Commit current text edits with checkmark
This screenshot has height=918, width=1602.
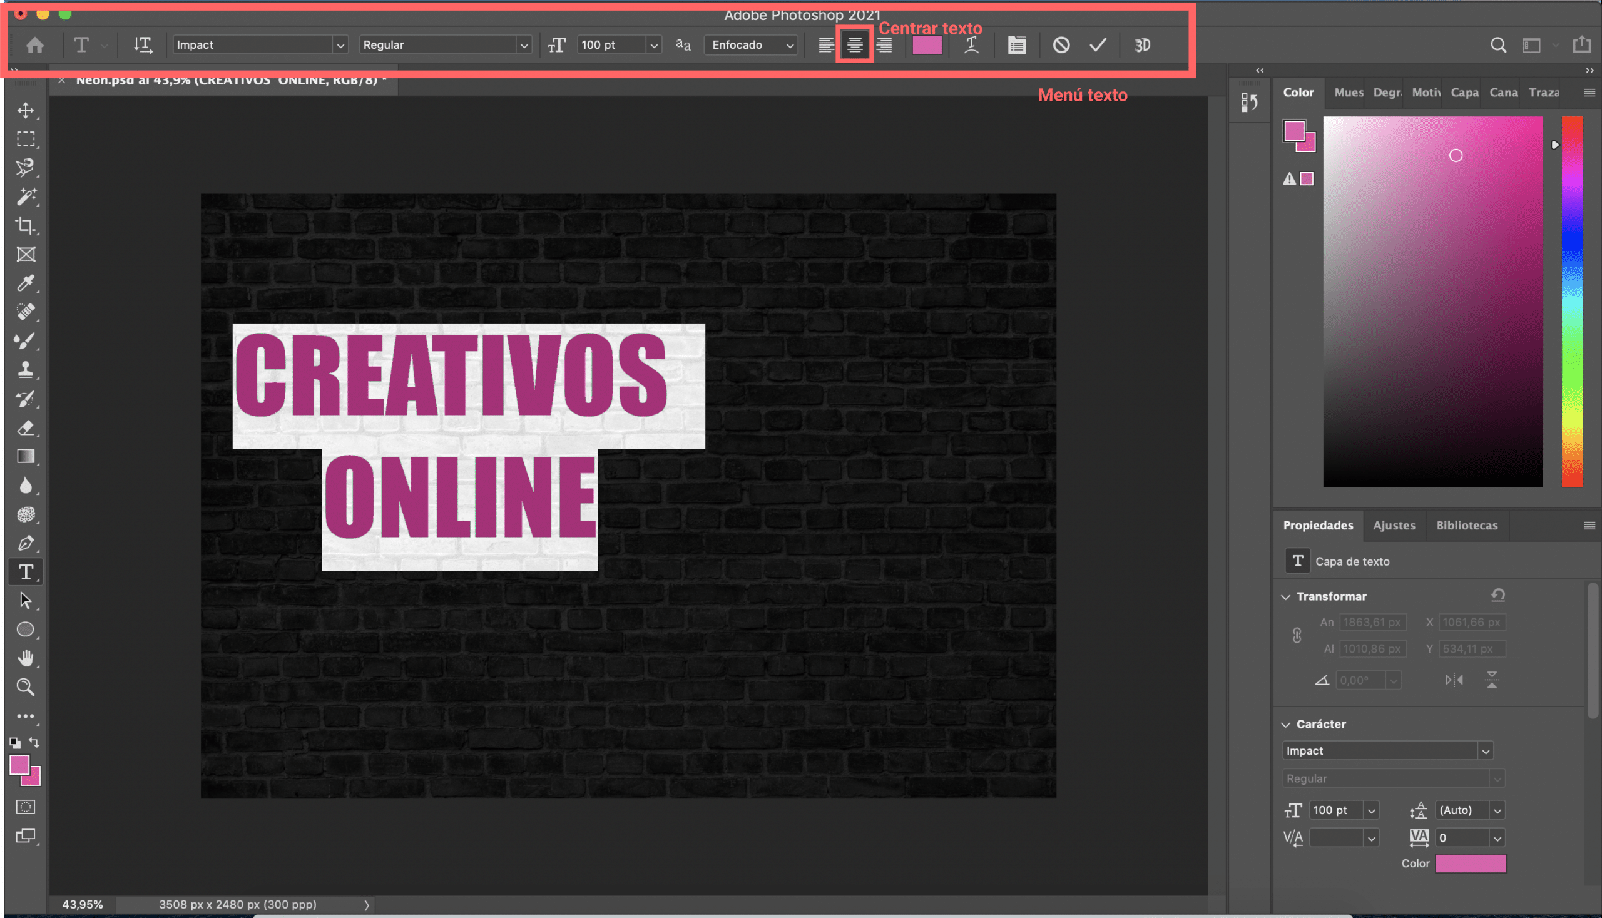(1098, 45)
